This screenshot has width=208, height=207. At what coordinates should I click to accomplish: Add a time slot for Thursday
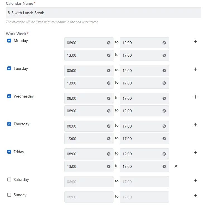click(x=195, y=125)
